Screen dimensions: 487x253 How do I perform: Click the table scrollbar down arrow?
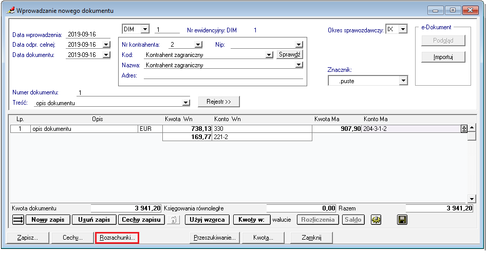tap(472, 199)
